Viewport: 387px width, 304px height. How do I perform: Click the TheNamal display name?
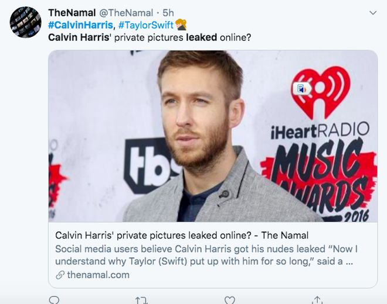click(72, 13)
